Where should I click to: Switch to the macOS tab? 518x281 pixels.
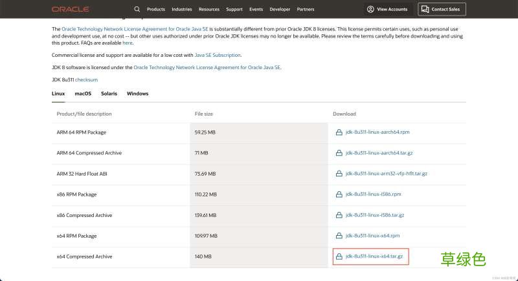pos(83,94)
